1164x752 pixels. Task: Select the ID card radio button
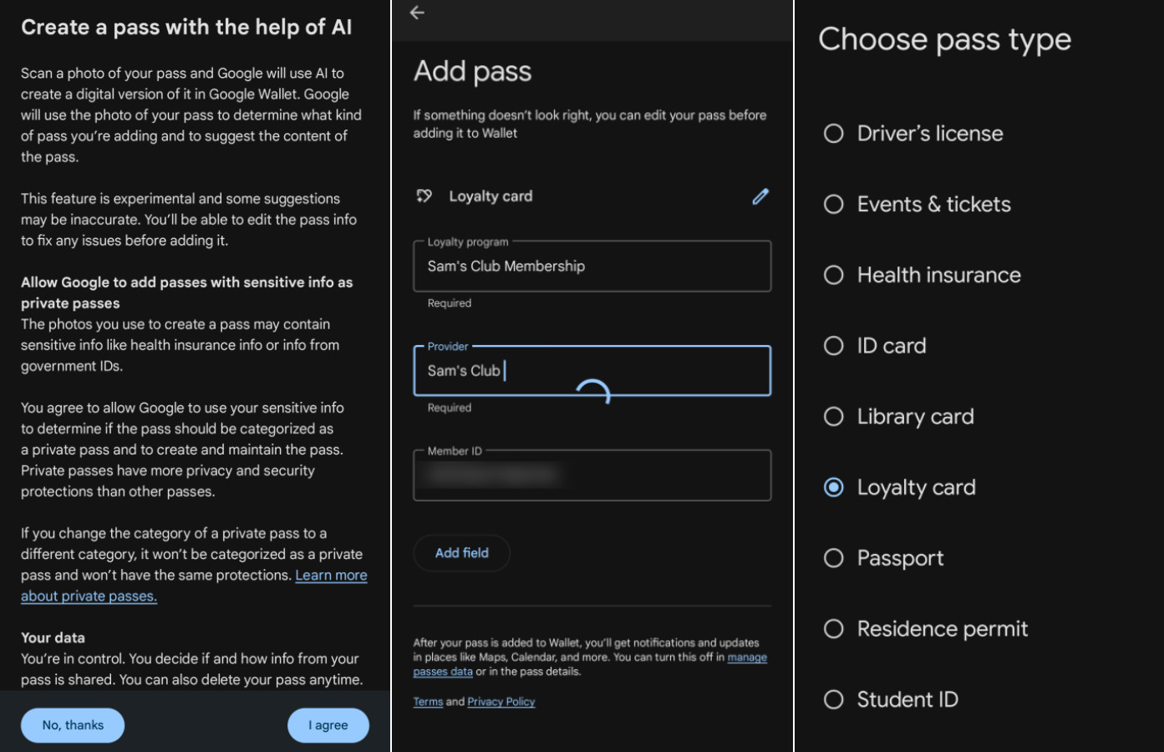pyautogui.click(x=834, y=346)
